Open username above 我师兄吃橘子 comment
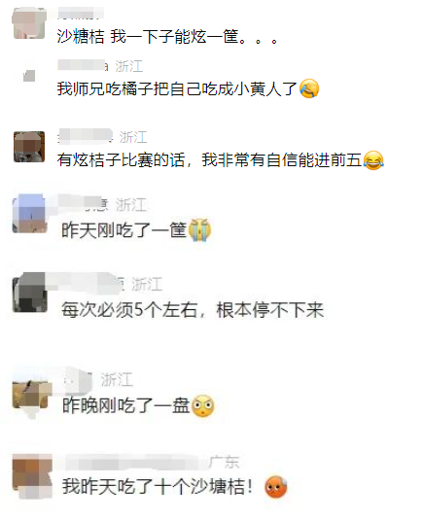 tap(83, 66)
